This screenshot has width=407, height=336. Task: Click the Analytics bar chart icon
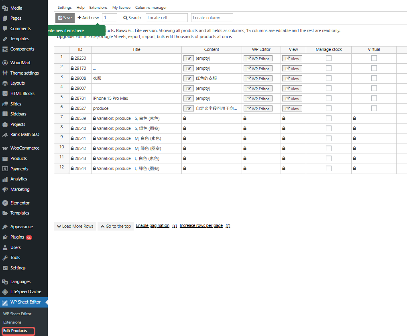5,179
